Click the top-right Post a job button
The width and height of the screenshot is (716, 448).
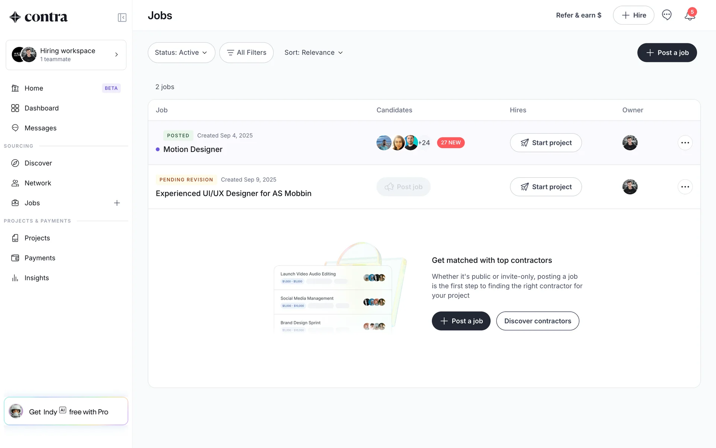667,53
